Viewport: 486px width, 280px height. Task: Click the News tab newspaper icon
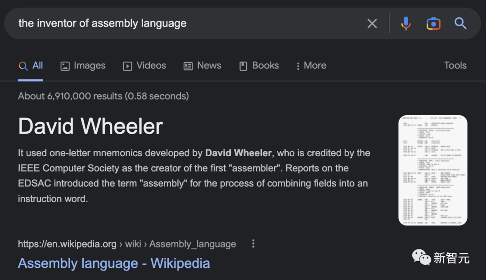click(x=188, y=66)
